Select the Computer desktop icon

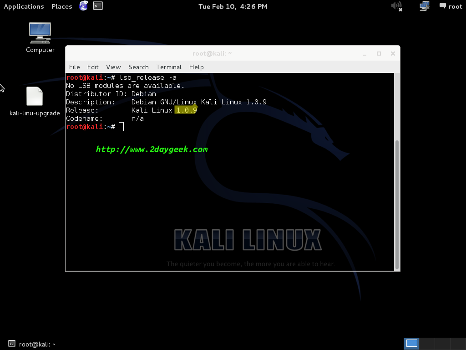click(x=40, y=38)
